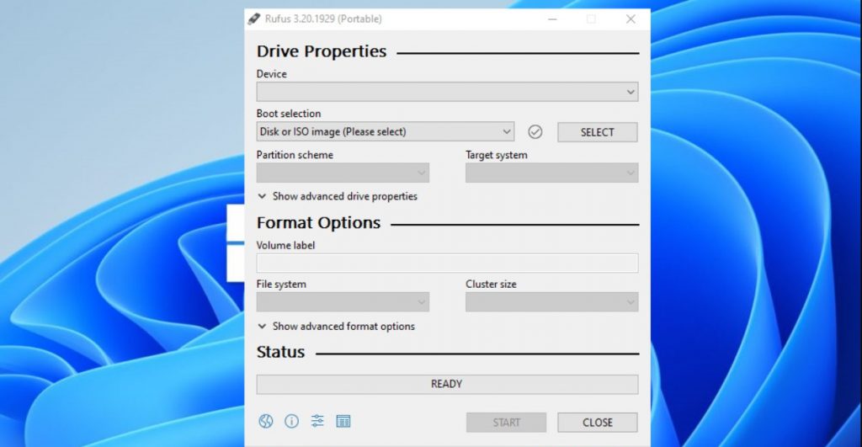Image resolution: width=862 pixels, height=447 pixels.
Task: Open the Partition scheme dropdown
Action: (343, 173)
